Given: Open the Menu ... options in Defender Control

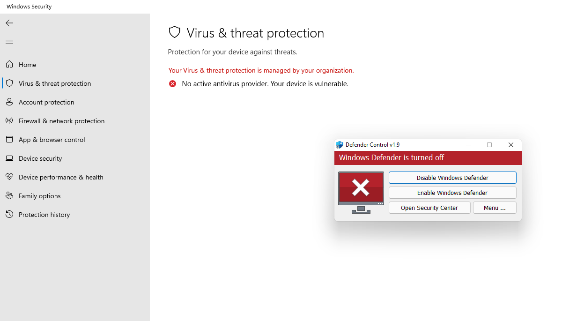Looking at the screenshot, I should pyautogui.click(x=495, y=208).
